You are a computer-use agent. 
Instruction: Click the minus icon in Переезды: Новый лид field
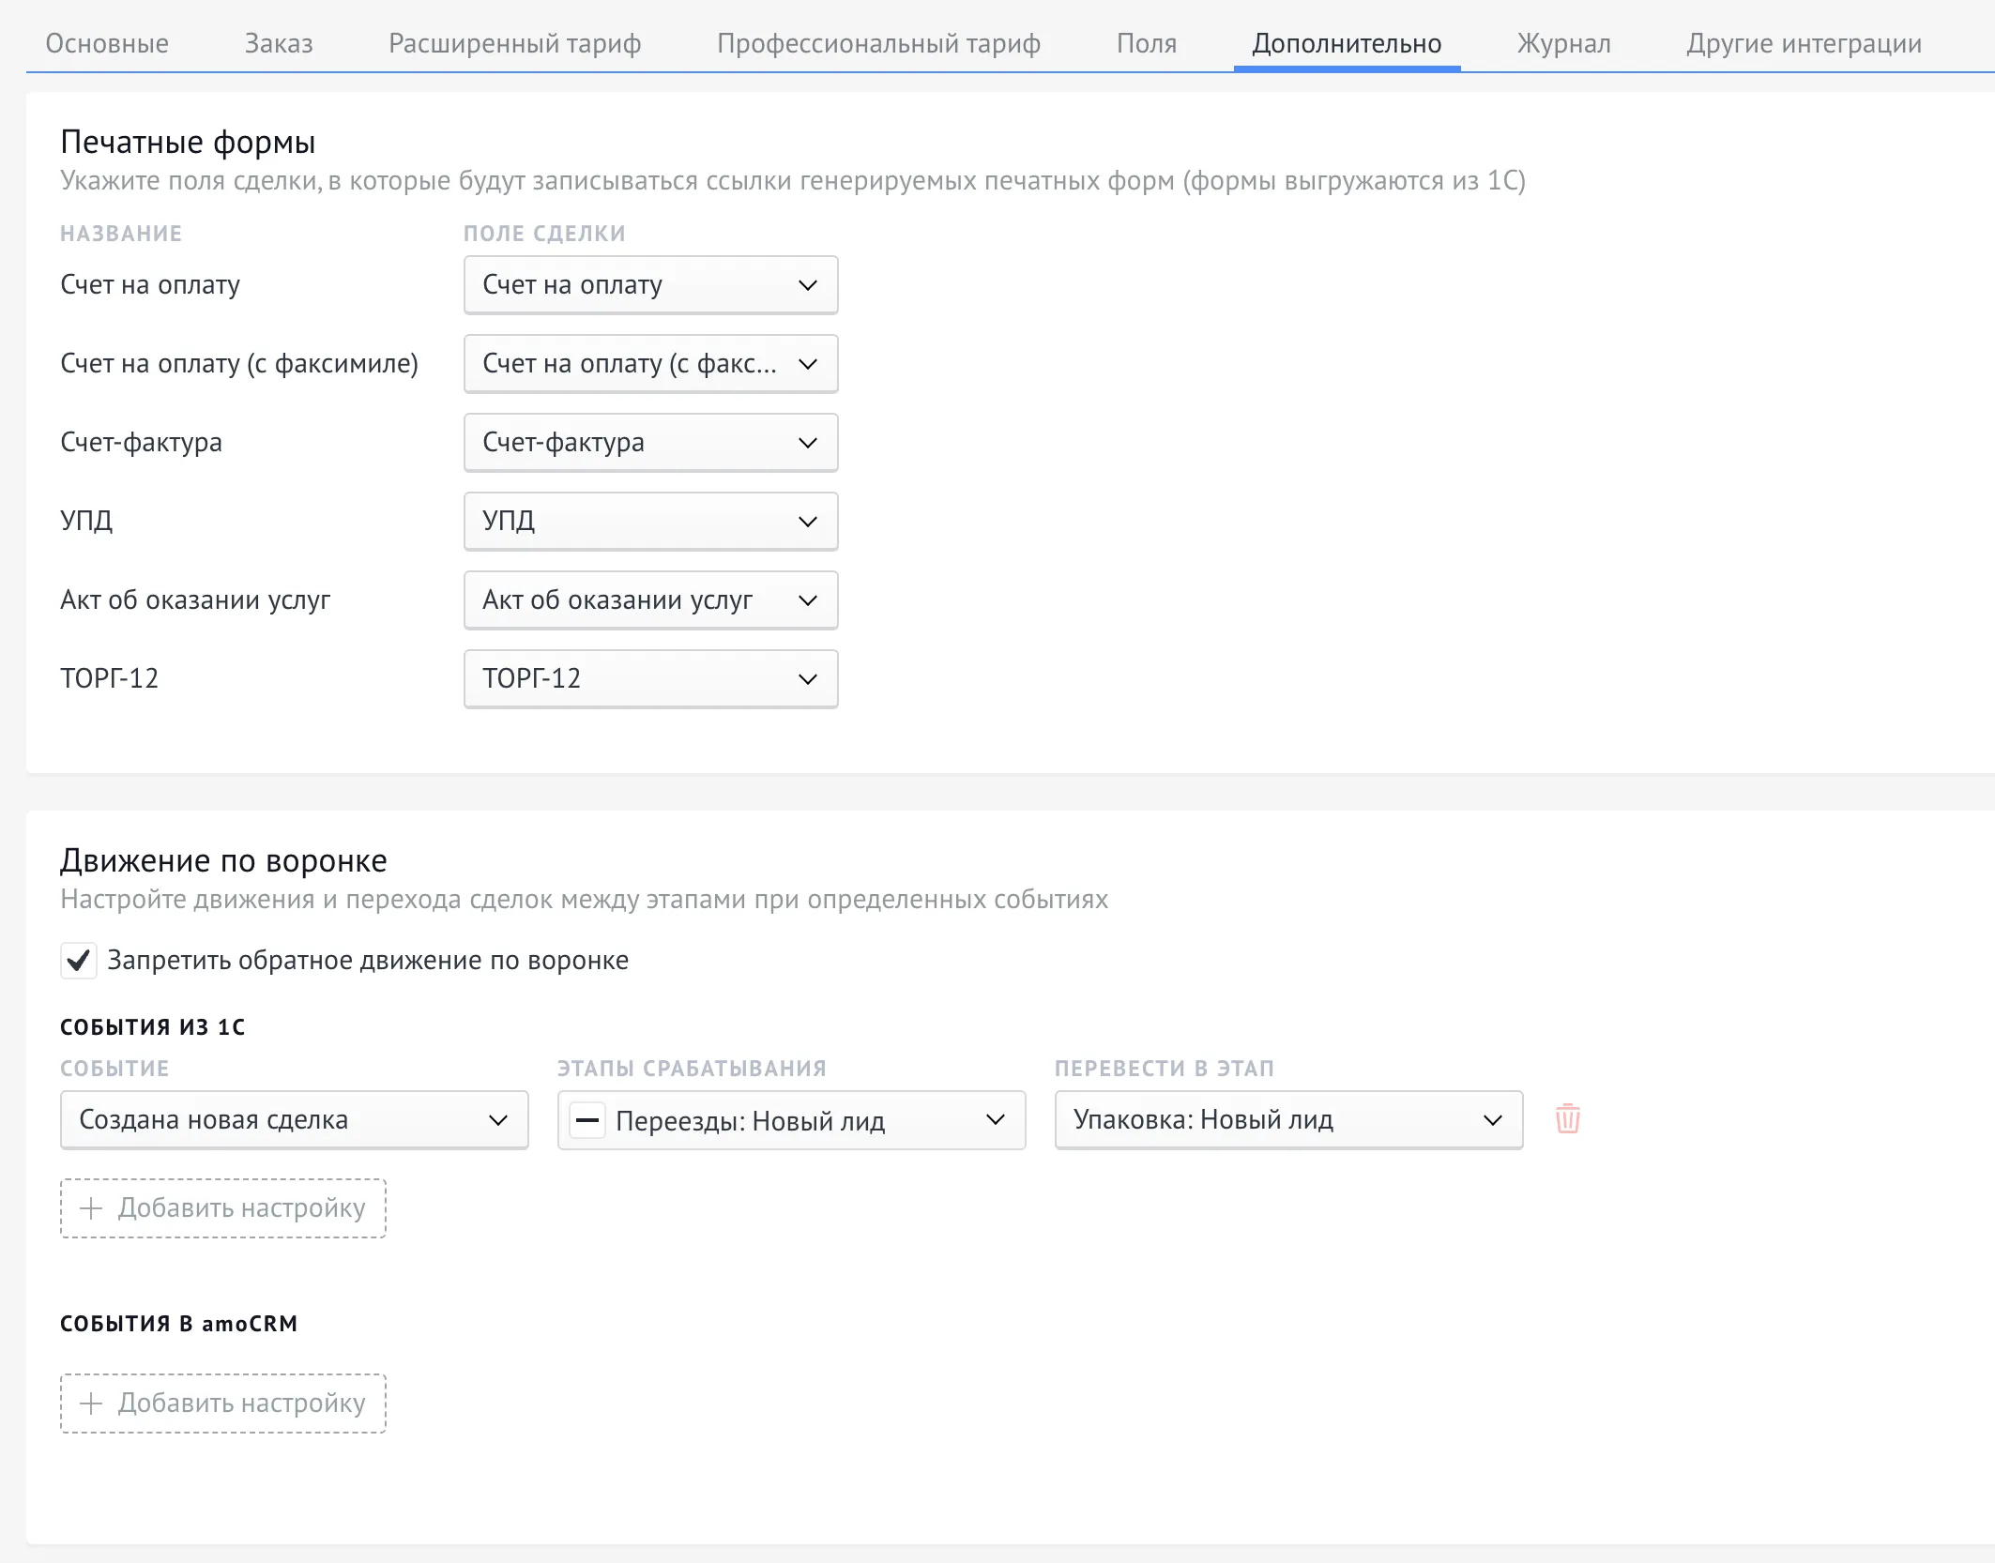point(587,1120)
